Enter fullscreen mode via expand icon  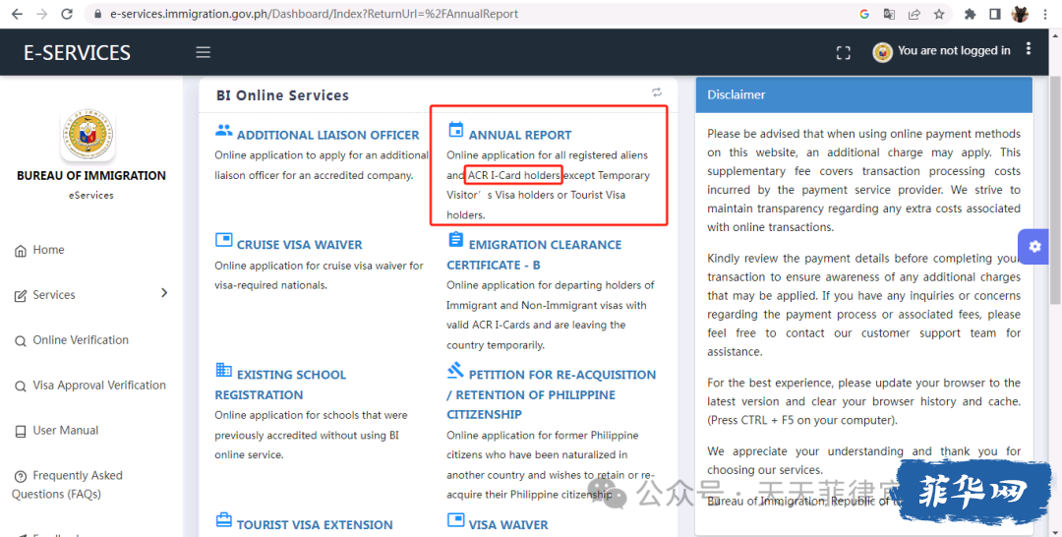[x=844, y=53]
